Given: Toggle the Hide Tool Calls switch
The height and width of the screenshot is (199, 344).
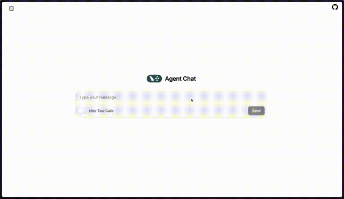Looking at the screenshot, I should coord(82,111).
